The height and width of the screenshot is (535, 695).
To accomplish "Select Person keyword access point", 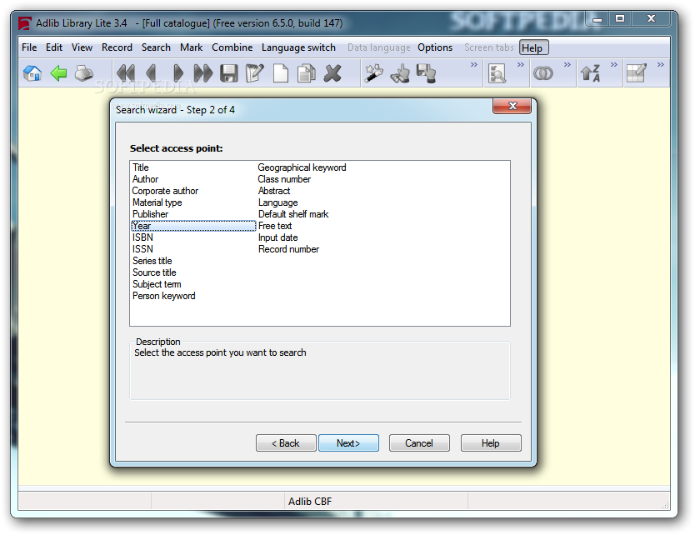I will [x=163, y=296].
